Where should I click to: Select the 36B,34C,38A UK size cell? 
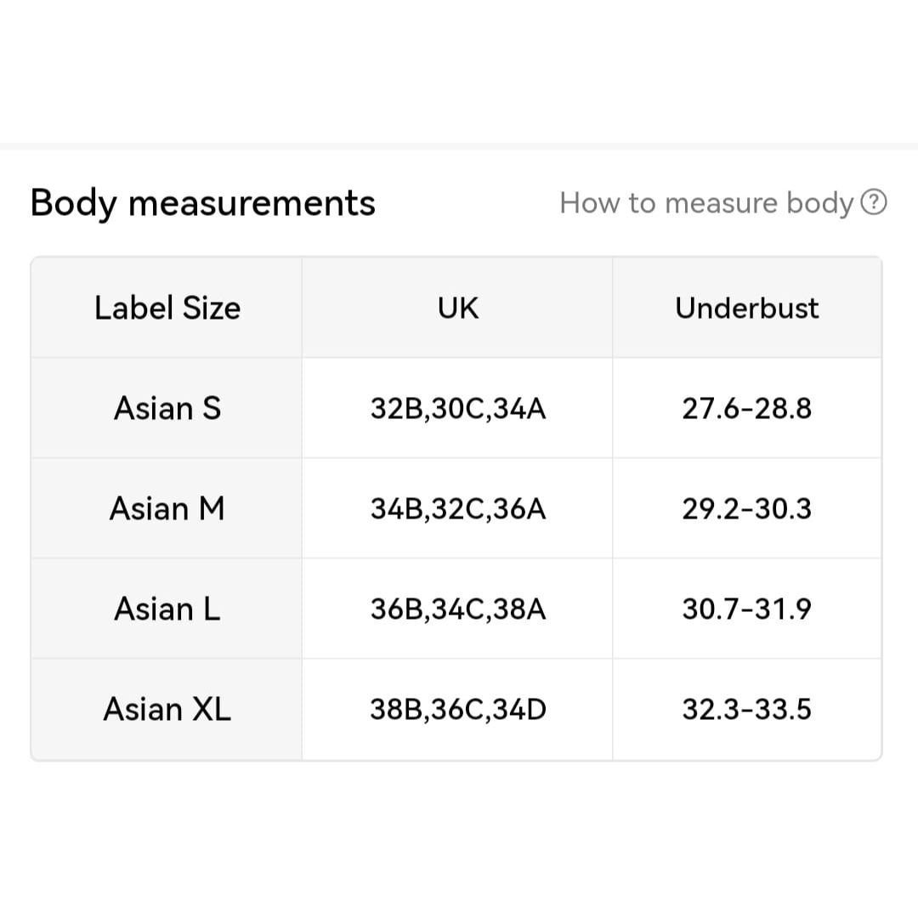click(458, 609)
